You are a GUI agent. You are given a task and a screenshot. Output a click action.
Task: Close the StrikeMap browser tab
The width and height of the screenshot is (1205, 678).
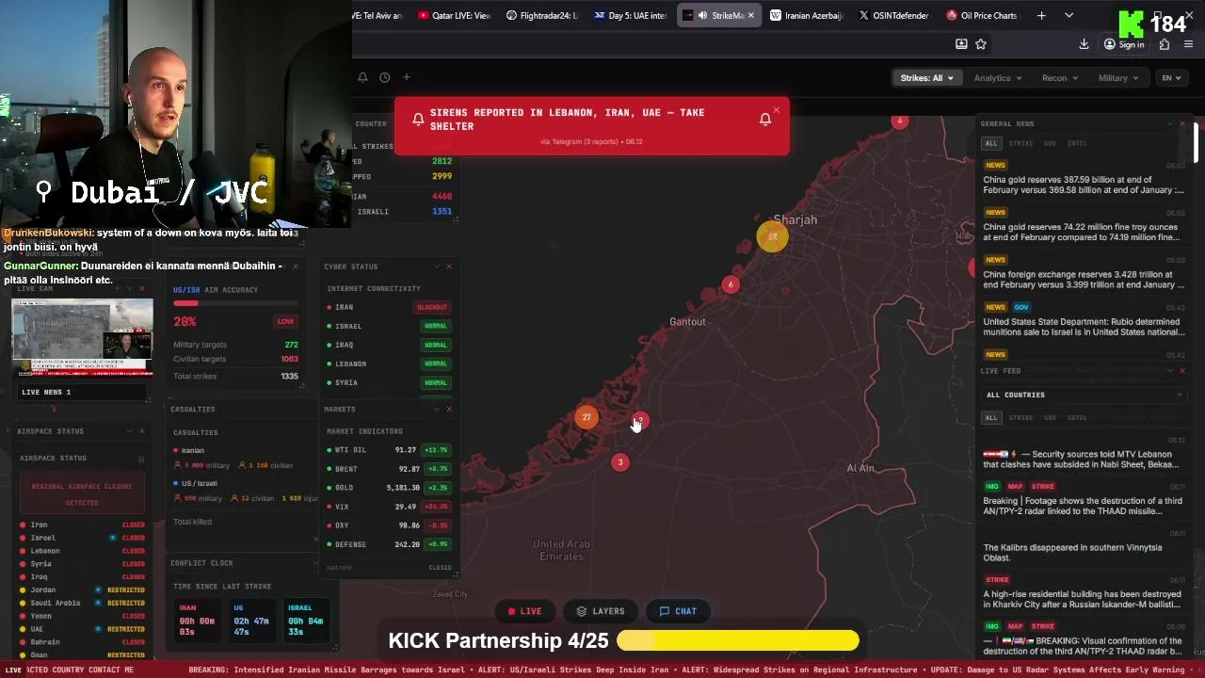(x=750, y=15)
